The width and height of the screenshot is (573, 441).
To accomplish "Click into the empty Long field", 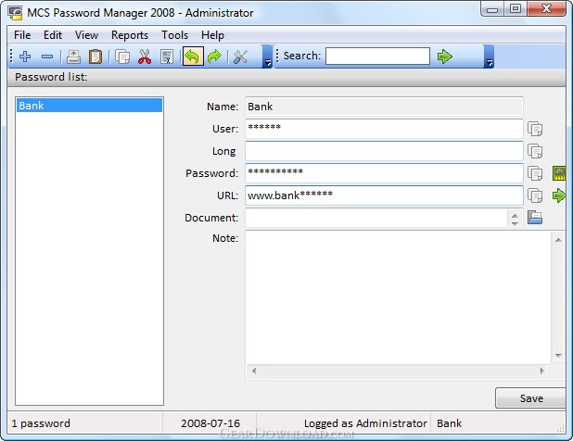I will [x=384, y=151].
